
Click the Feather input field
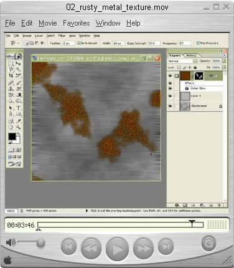click(x=68, y=43)
